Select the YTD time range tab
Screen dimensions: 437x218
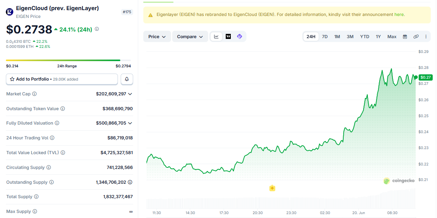pos(364,37)
